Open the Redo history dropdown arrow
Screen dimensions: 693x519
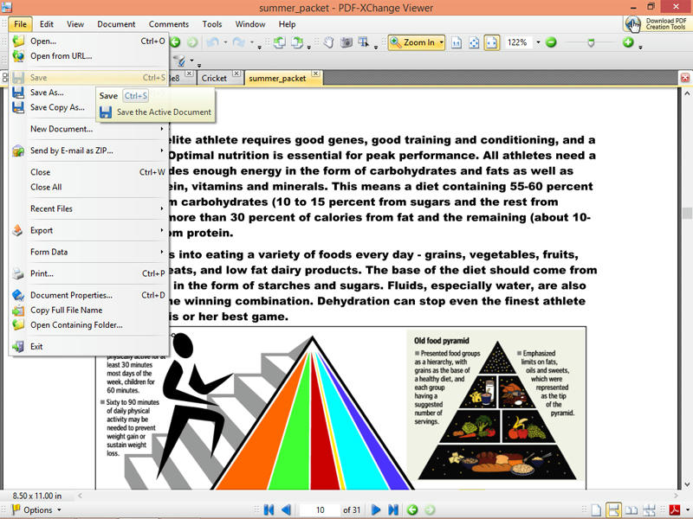[251, 42]
